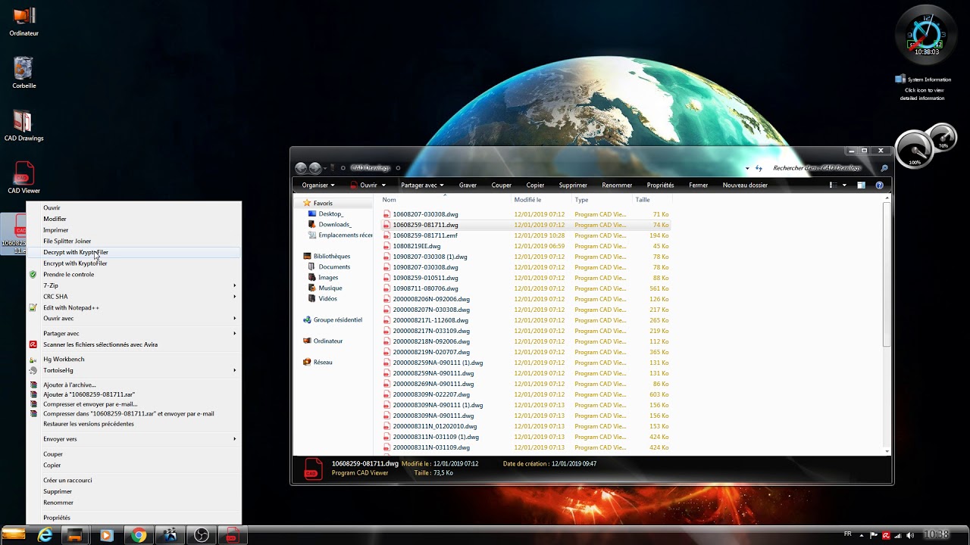Click the Graver toolbar button

click(x=468, y=185)
